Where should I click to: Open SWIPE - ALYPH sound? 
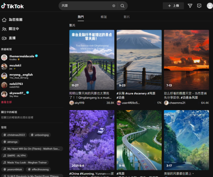[14, 156]
